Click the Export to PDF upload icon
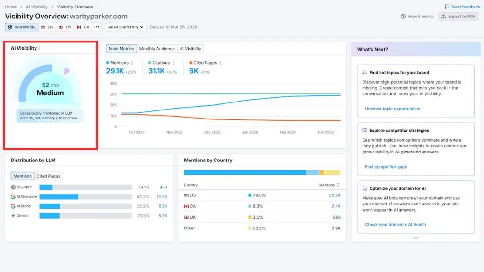This screenshot has height=272, width=484. pyautogui.click(x=443, y=17)
